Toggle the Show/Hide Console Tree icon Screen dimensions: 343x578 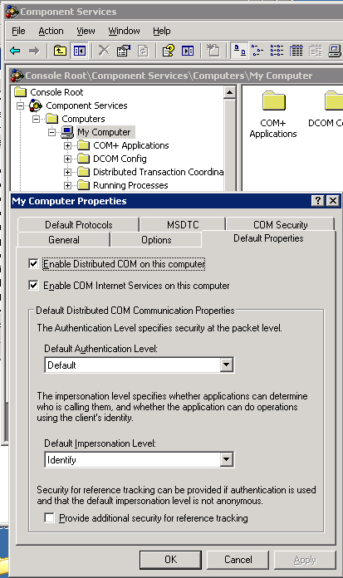coord(79,51)
